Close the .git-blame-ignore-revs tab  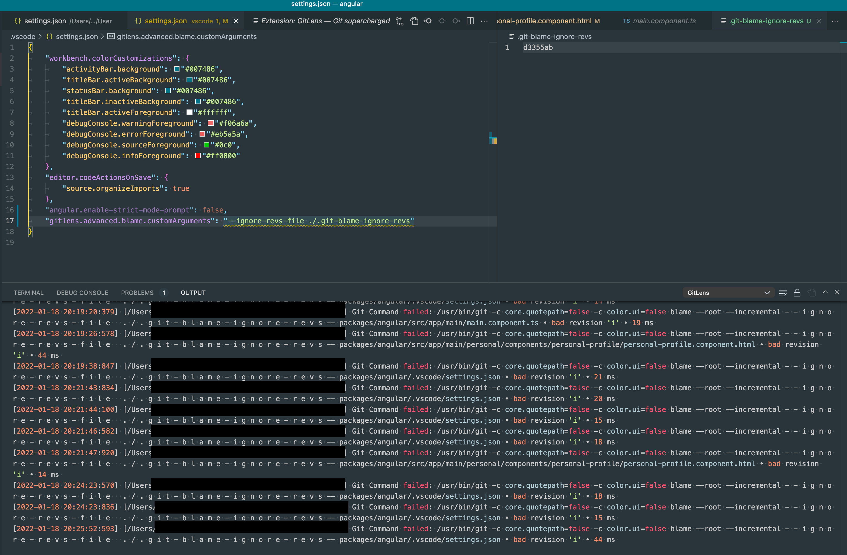point(819,21)
